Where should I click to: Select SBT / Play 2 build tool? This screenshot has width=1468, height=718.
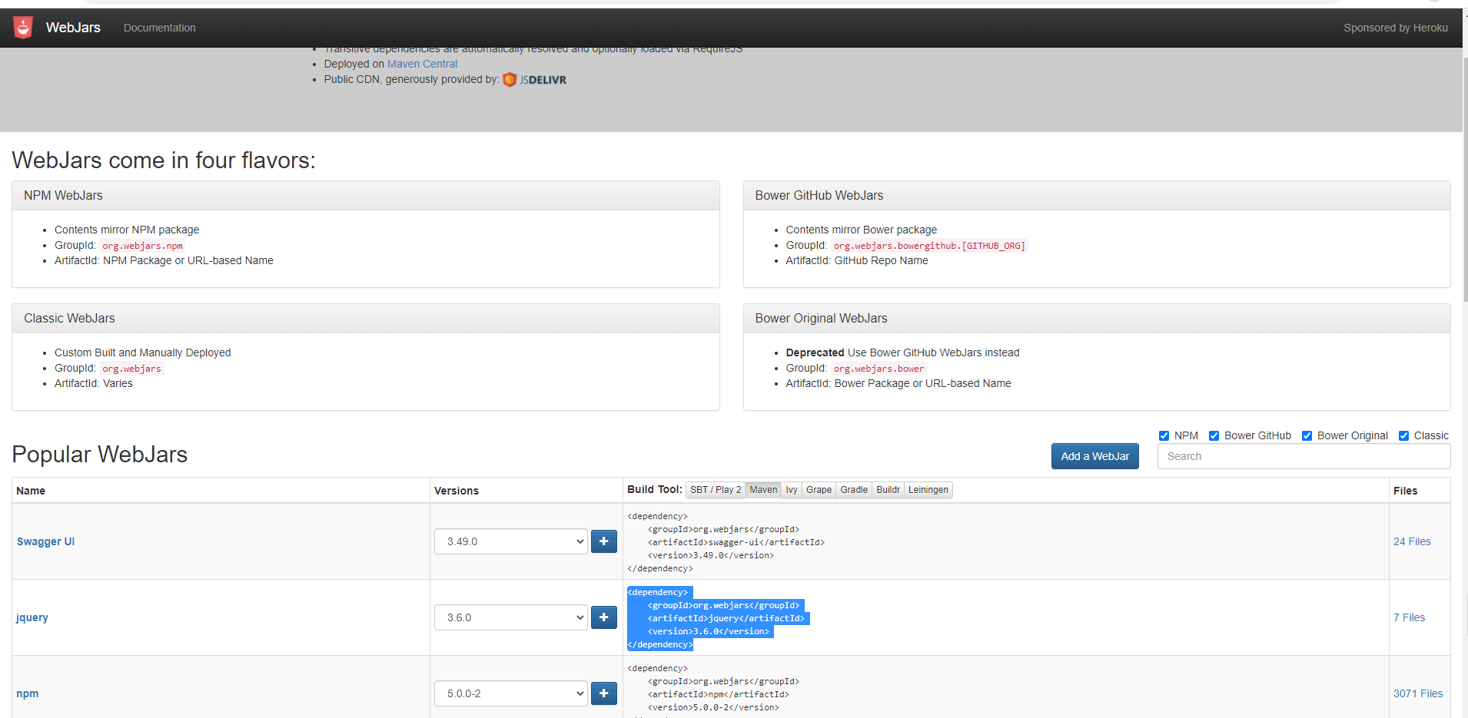pyautogui.click(x=716, y=490)
